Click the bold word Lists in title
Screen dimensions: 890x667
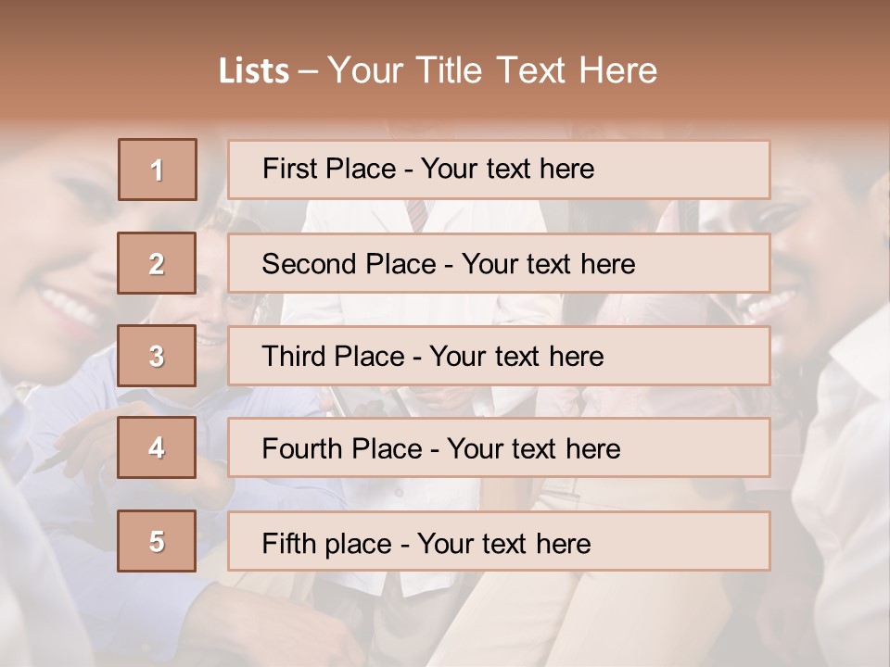253,71
